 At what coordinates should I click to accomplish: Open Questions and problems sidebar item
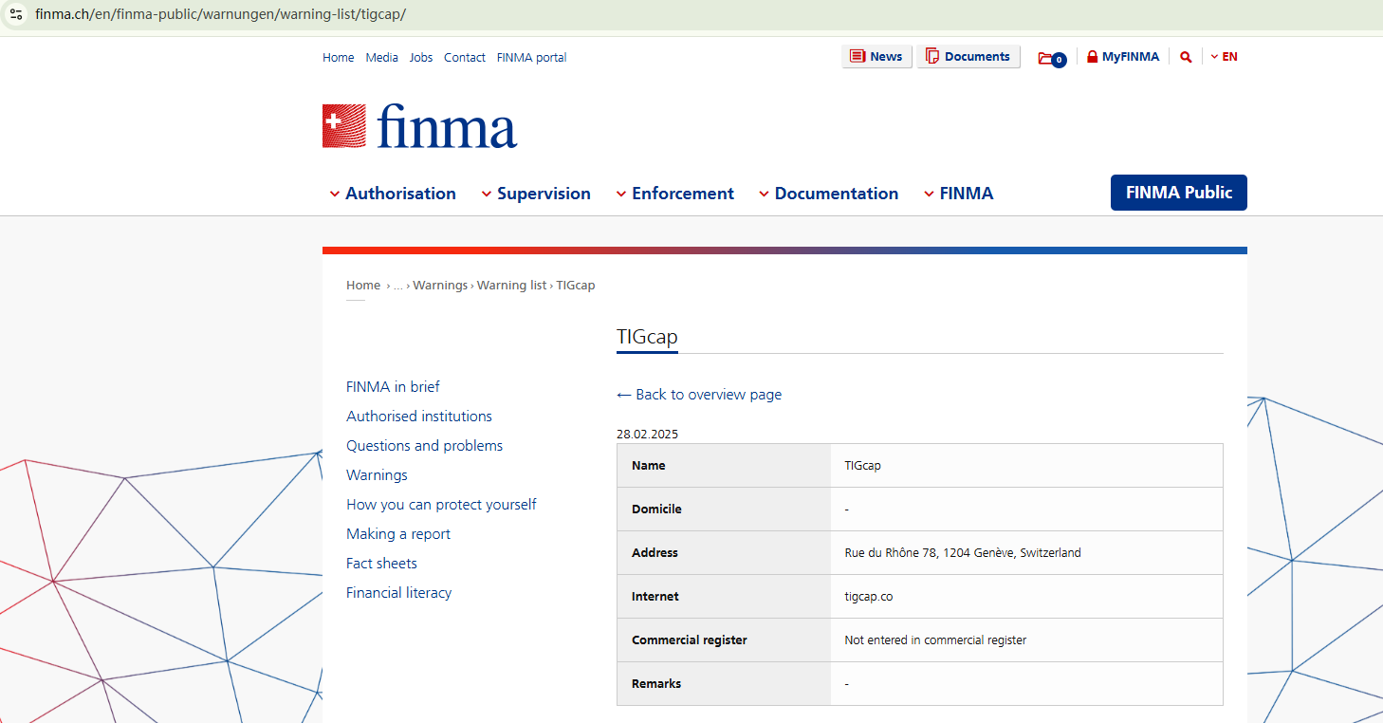click(x=425, y=446)
